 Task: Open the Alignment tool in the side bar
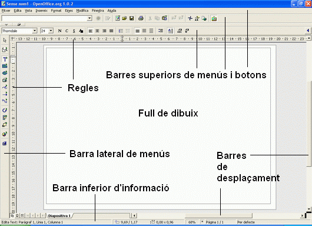pyautogui.click(x=5, y=117)
